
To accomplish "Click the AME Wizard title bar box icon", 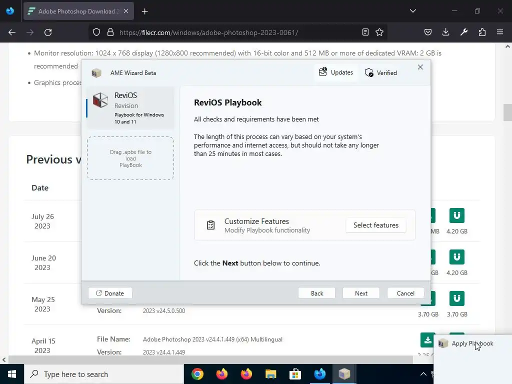I will 96,73.
